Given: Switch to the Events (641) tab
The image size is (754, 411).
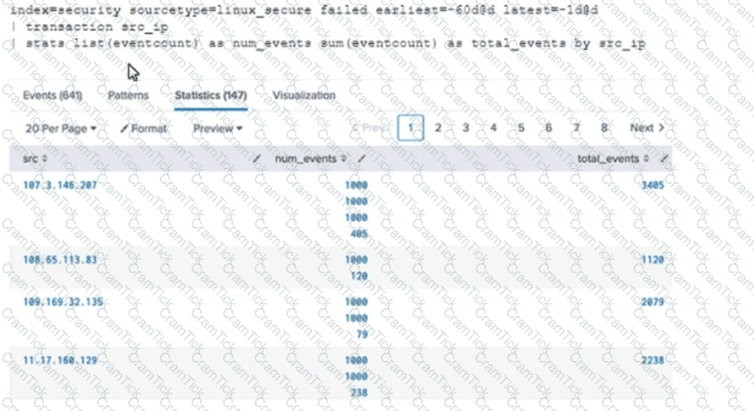Looking at the screenshot, I should pos(53,95).
